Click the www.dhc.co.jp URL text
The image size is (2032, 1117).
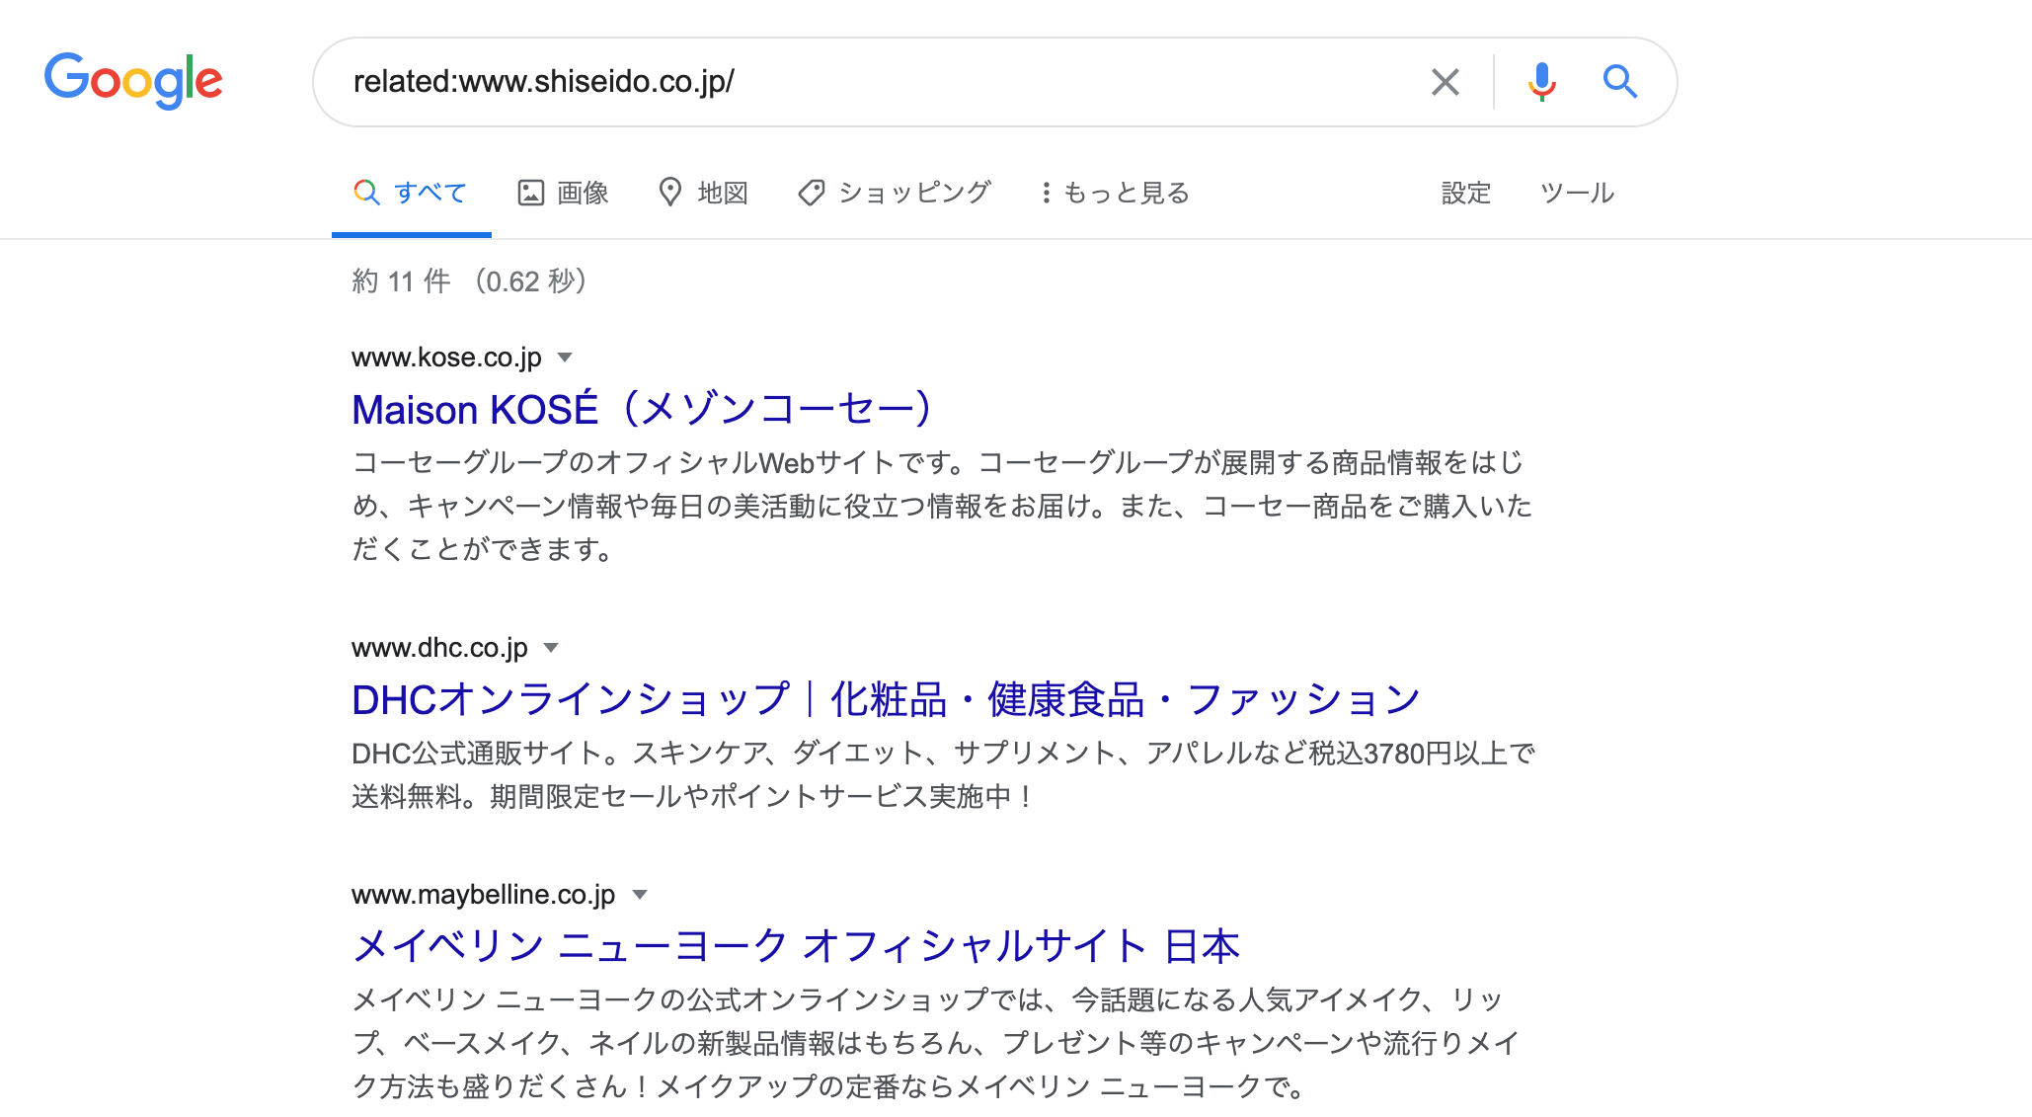coord(439,648)
